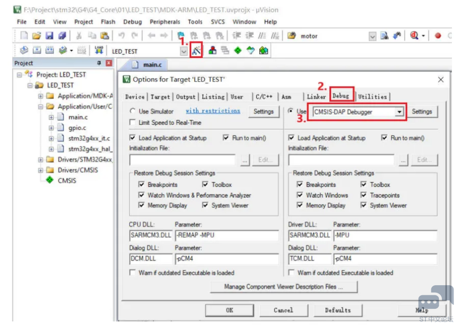Switch to the Utilities tab
Image resolution: width=458 pixels, height=327 pixels.
coord(372,97)
